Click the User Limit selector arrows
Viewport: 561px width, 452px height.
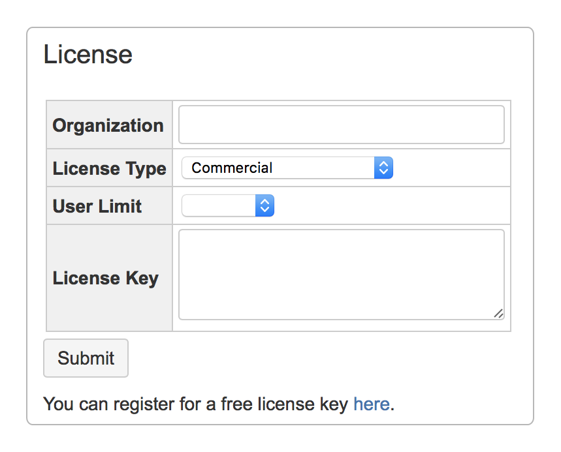[x=264, y=205]
